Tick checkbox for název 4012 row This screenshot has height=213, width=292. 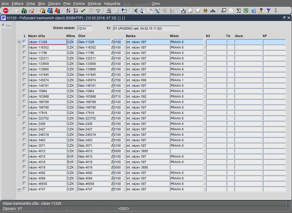25,151
